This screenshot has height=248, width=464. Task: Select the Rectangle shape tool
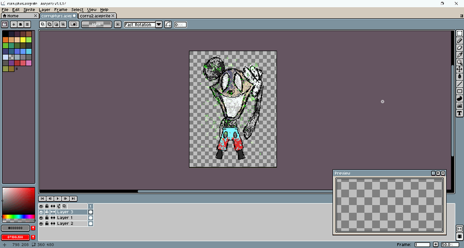pos(459,91)
